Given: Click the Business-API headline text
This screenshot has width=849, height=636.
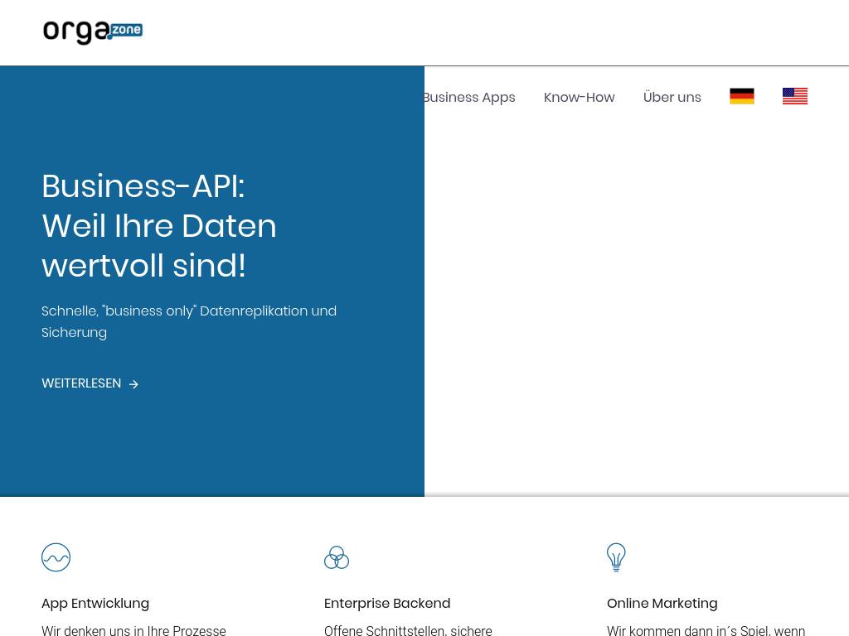Looking at the screenshot, I should [159, 226].
